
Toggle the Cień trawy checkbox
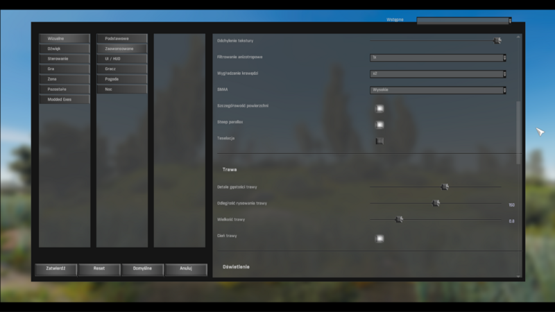(379, 239)
